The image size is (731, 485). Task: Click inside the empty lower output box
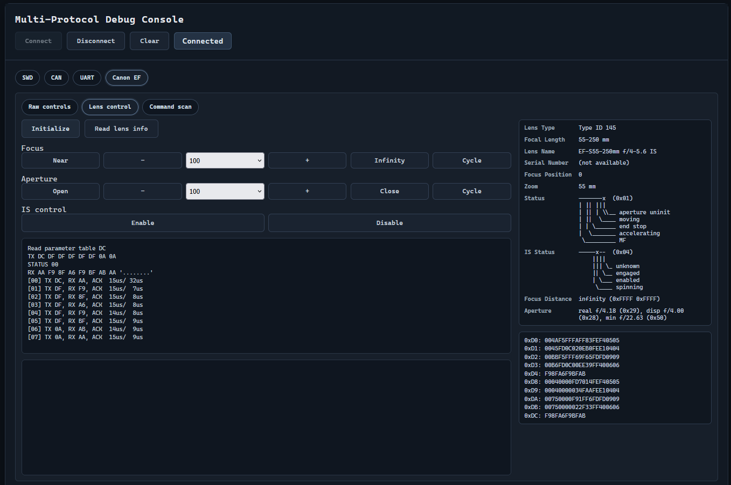(266, 417)
